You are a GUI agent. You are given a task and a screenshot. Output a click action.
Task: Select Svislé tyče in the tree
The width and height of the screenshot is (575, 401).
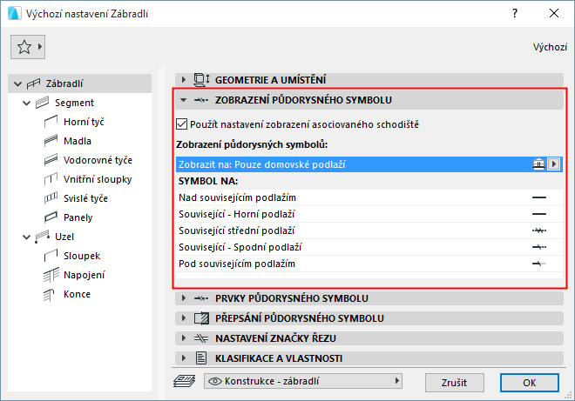point(85,198)
